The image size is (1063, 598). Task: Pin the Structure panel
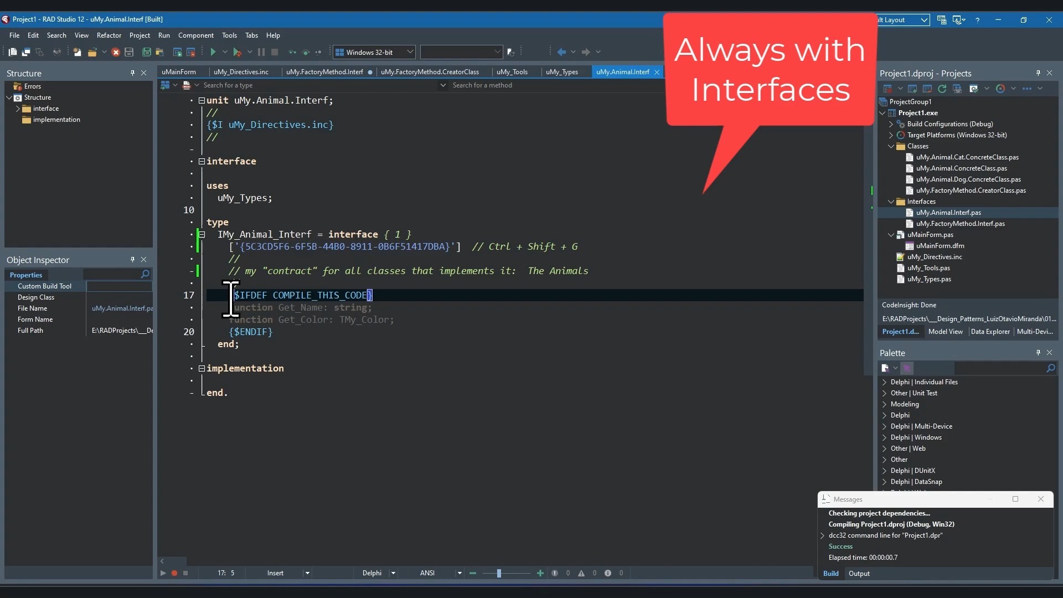[x=132, y=73]
